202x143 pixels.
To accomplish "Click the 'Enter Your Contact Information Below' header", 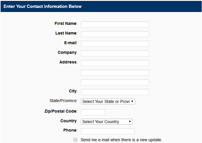I will click(43, 6).
